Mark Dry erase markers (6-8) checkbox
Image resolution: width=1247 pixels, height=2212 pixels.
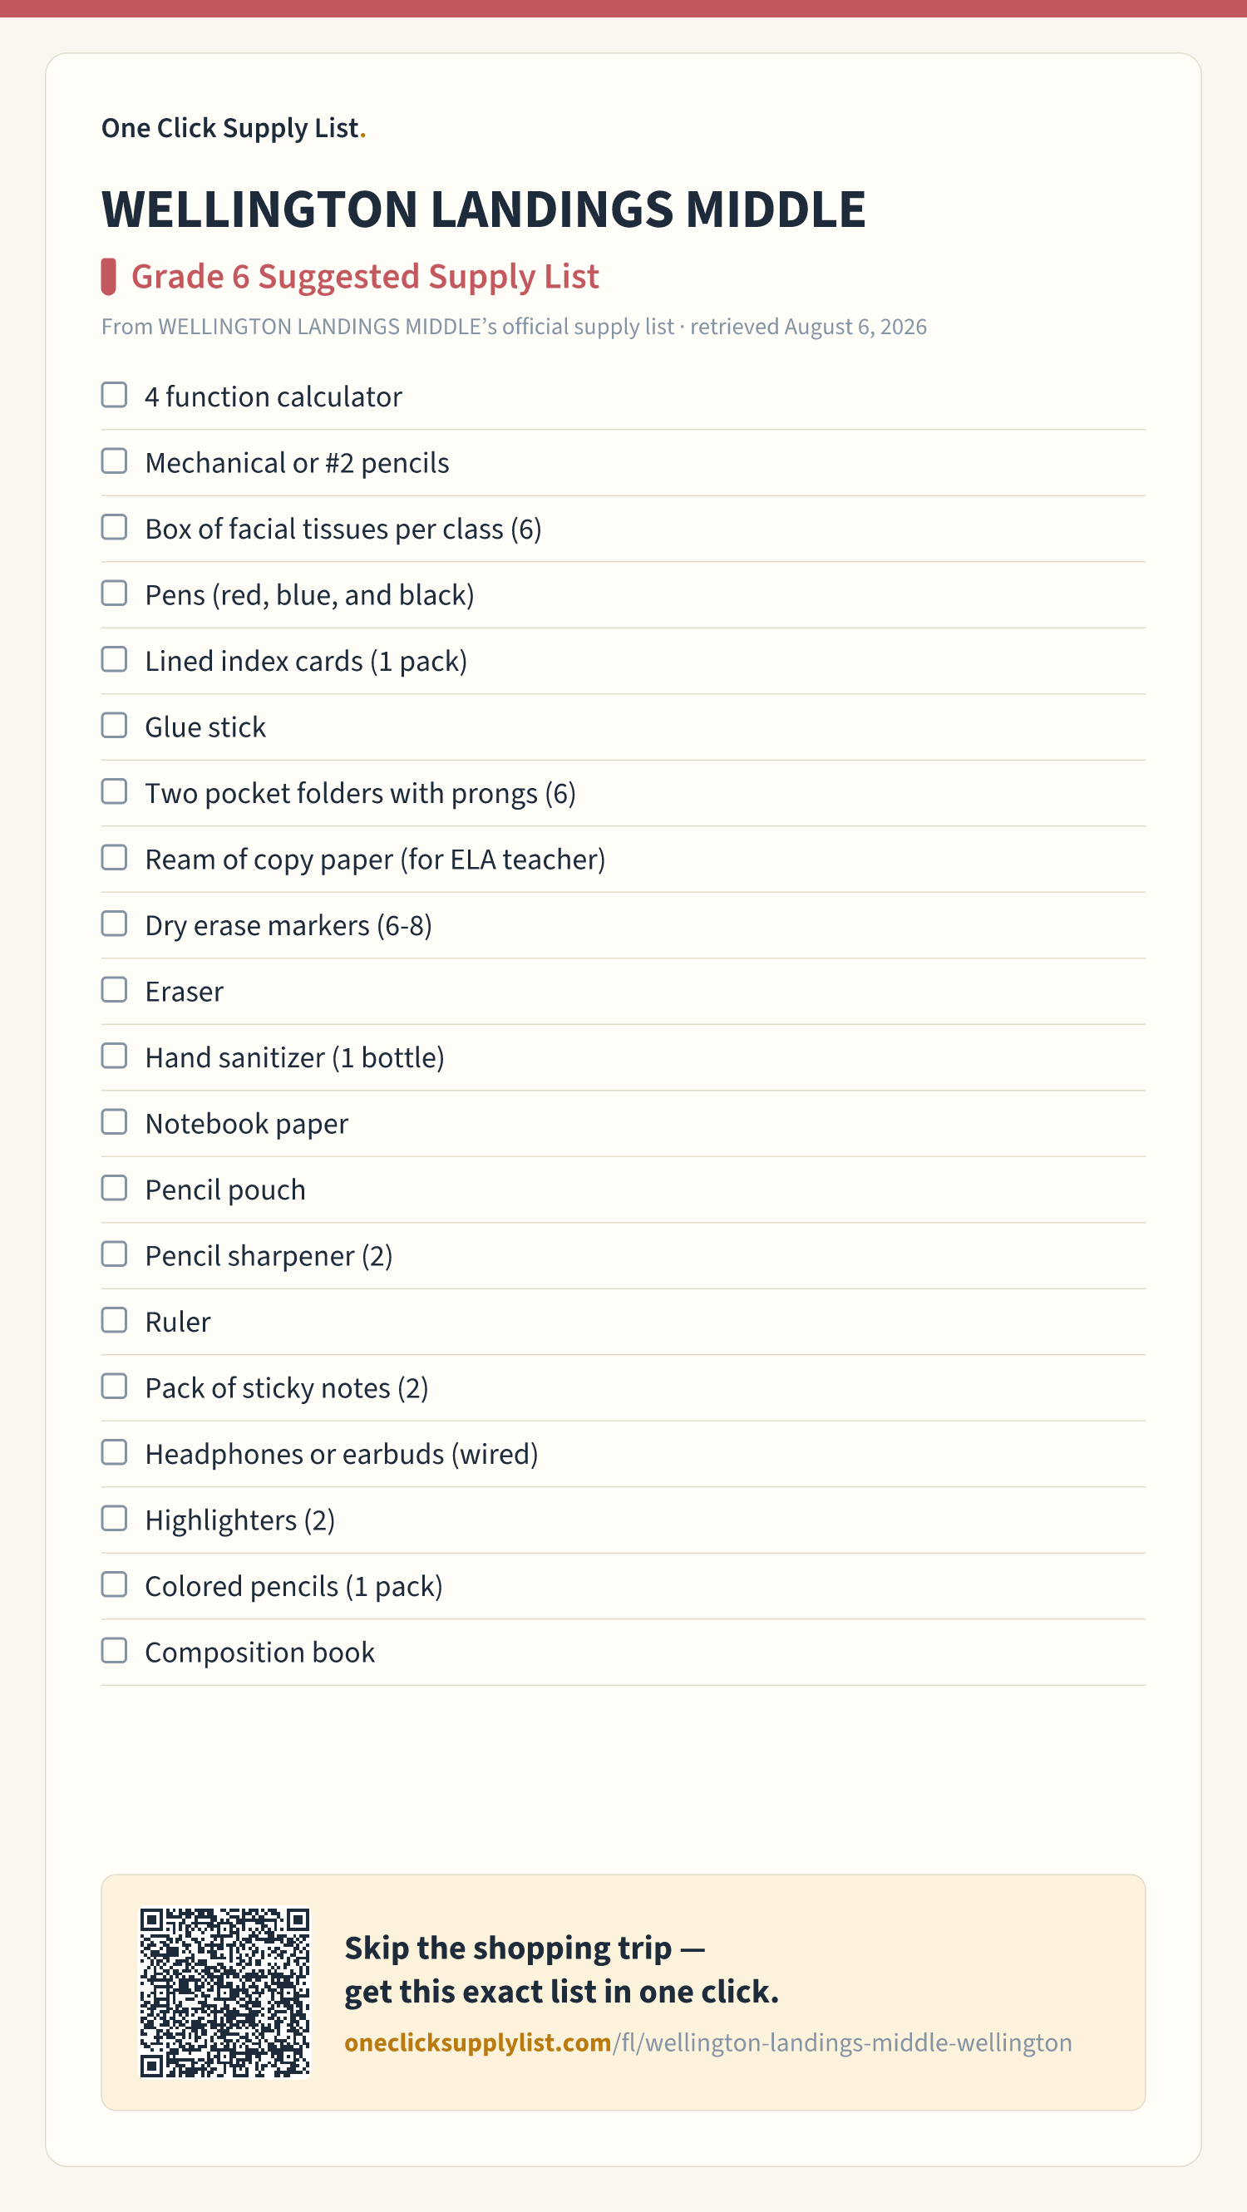(x=114, y=924)
